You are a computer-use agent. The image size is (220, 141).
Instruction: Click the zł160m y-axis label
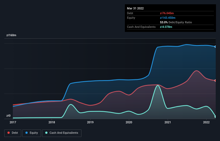[x=11, y=35]
